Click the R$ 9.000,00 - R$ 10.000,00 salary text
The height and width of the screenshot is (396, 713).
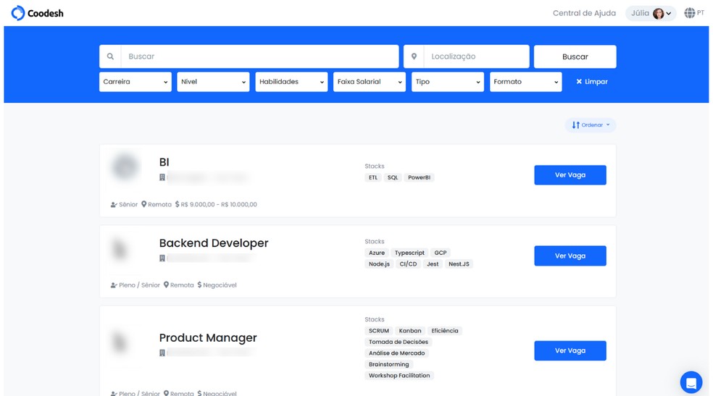click(x=219, y=205)
